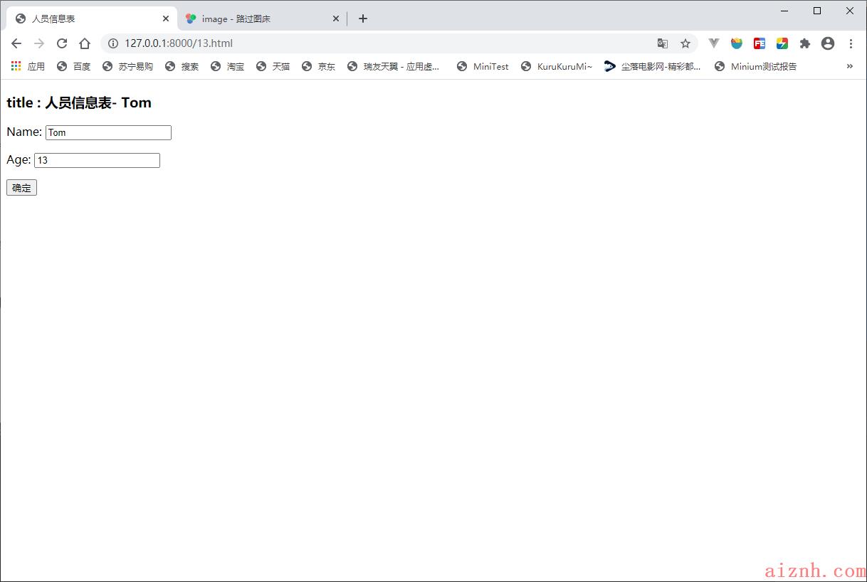The height and width of the screenshot is (582, 867).
Task: Click the Name input field
Action: click(x=108, y=133)
